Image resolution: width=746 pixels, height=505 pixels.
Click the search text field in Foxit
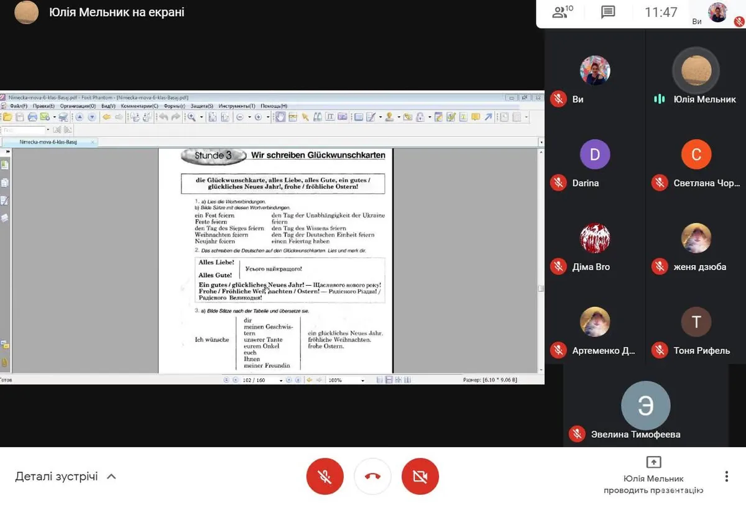pyautogui.click(x=24, y=130)
